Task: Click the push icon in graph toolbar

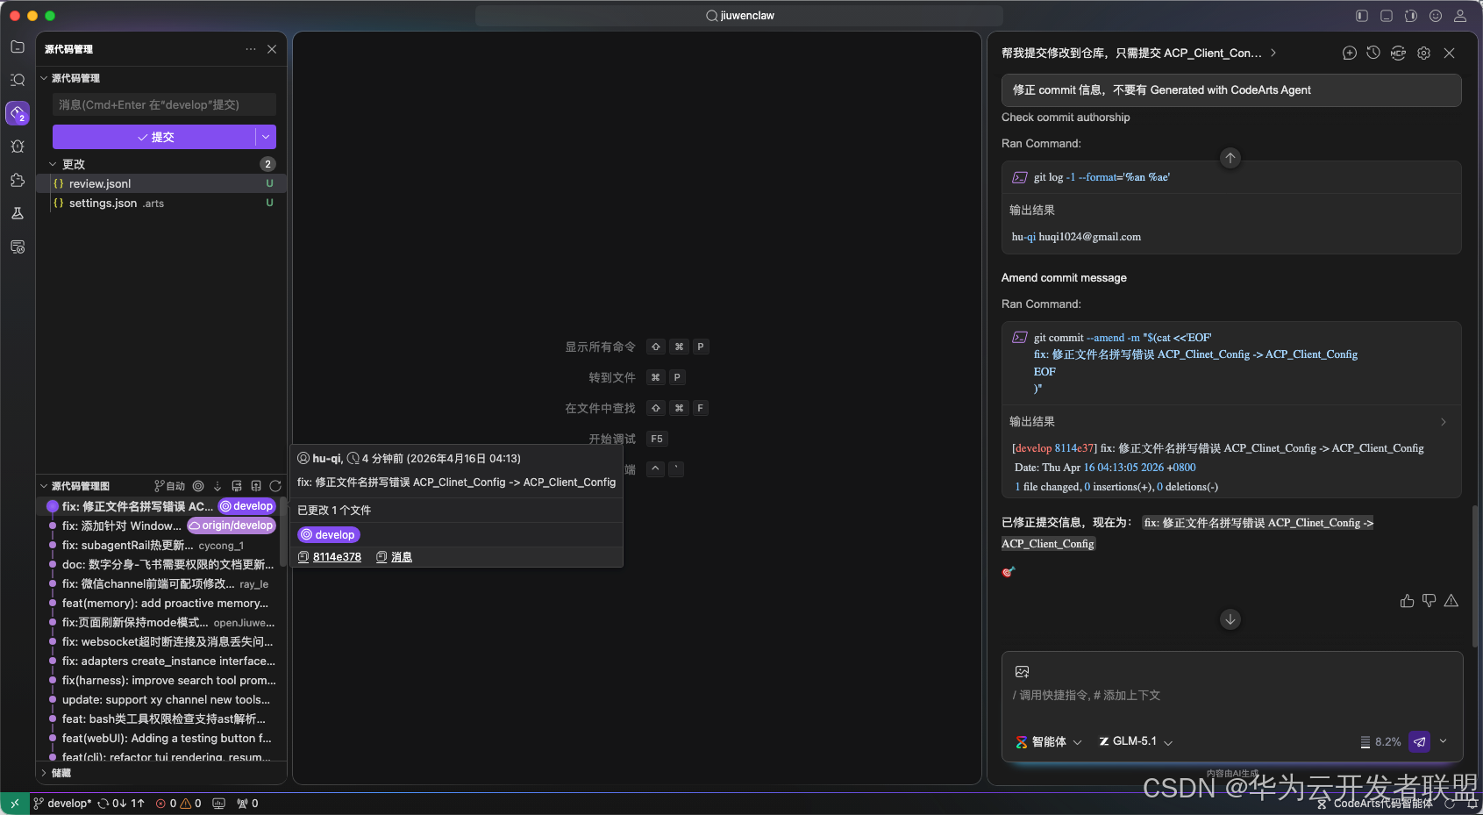Action: pyautogui.click(x=256, y=486)
